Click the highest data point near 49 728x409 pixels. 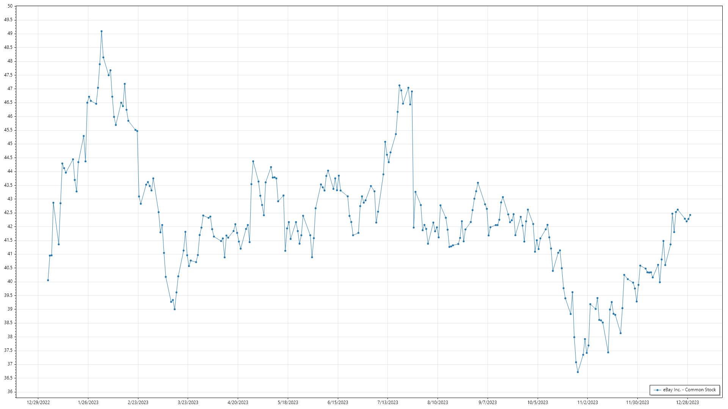pyautogui.click(x=101, y=31)
